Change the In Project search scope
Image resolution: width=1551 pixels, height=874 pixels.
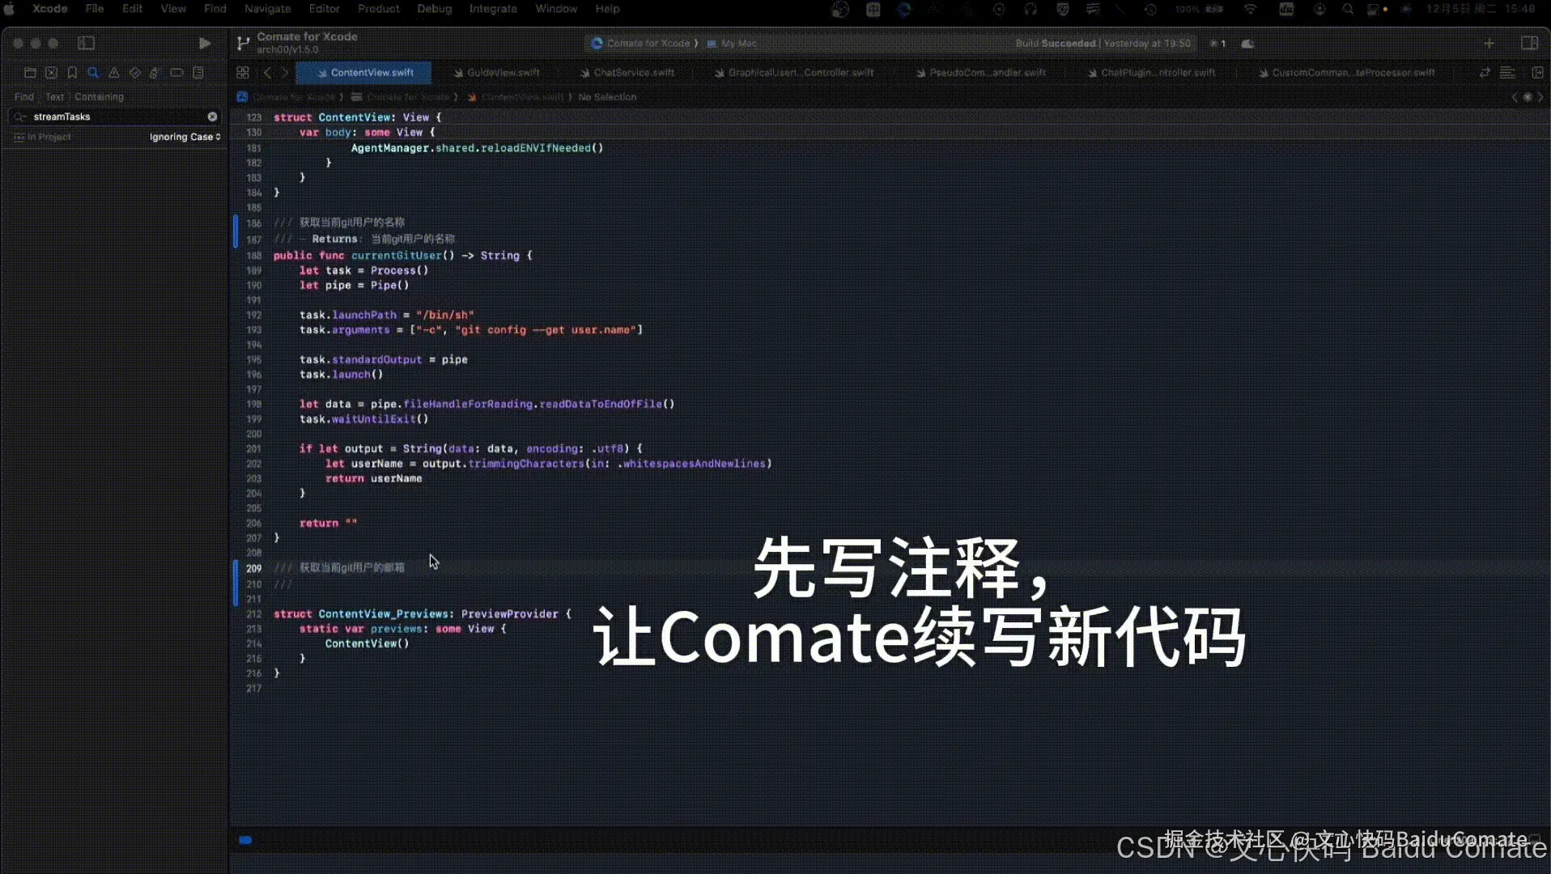(x=43, y=137)
